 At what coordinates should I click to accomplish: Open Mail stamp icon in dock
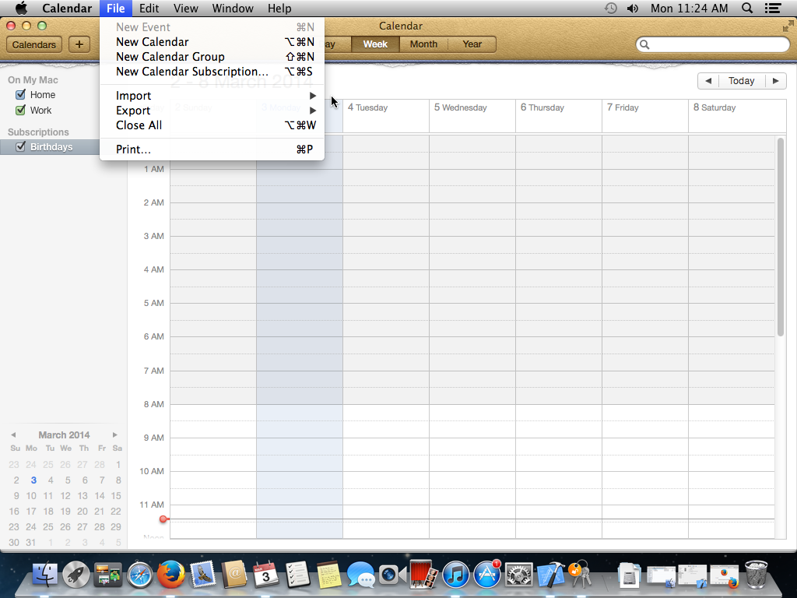tap(203, 575)
